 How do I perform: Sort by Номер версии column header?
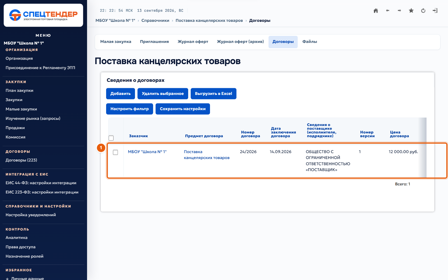tap(367, 134)
